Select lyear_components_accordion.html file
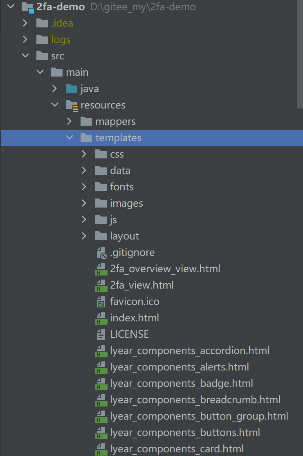 tap(189, 351)
